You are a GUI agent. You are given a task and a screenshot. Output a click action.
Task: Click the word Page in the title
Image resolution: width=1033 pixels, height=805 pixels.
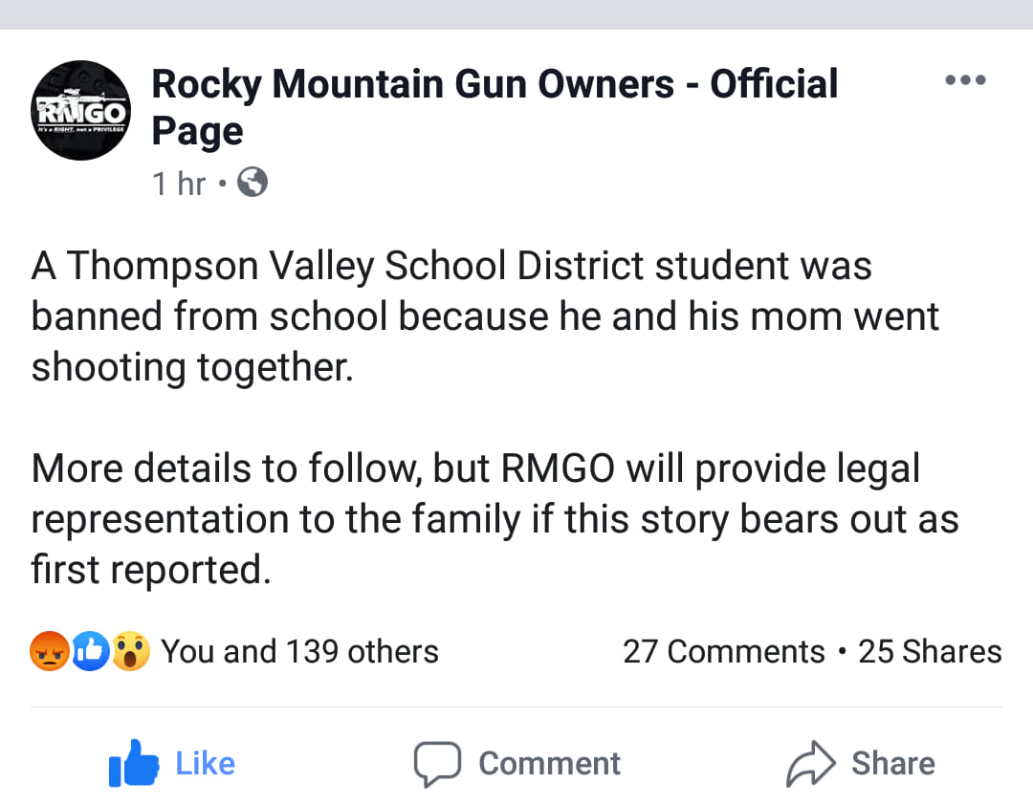198,131
